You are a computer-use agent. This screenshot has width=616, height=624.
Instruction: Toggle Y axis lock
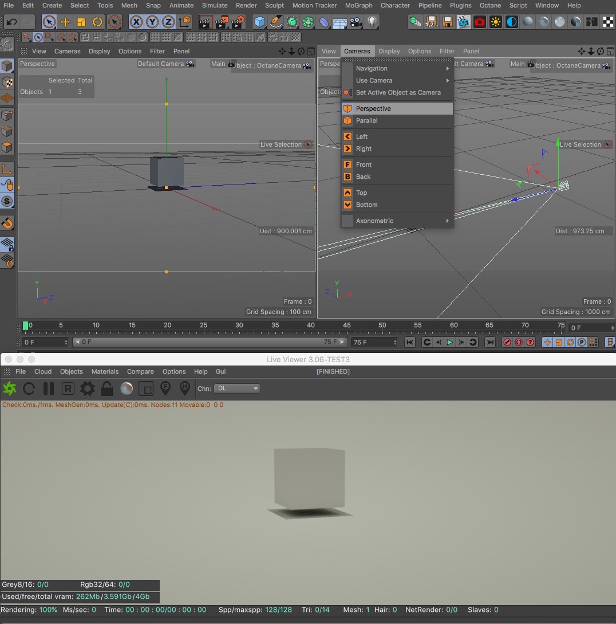[x=152, y=22]
